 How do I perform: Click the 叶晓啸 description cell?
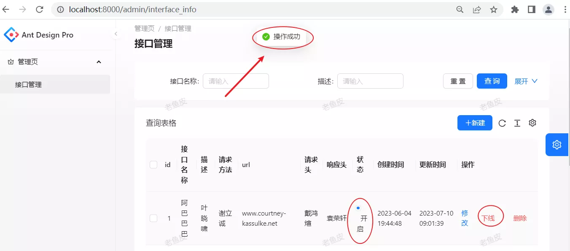pos(204,218)
